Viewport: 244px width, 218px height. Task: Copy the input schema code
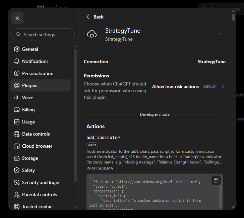[x=216, y=180]
